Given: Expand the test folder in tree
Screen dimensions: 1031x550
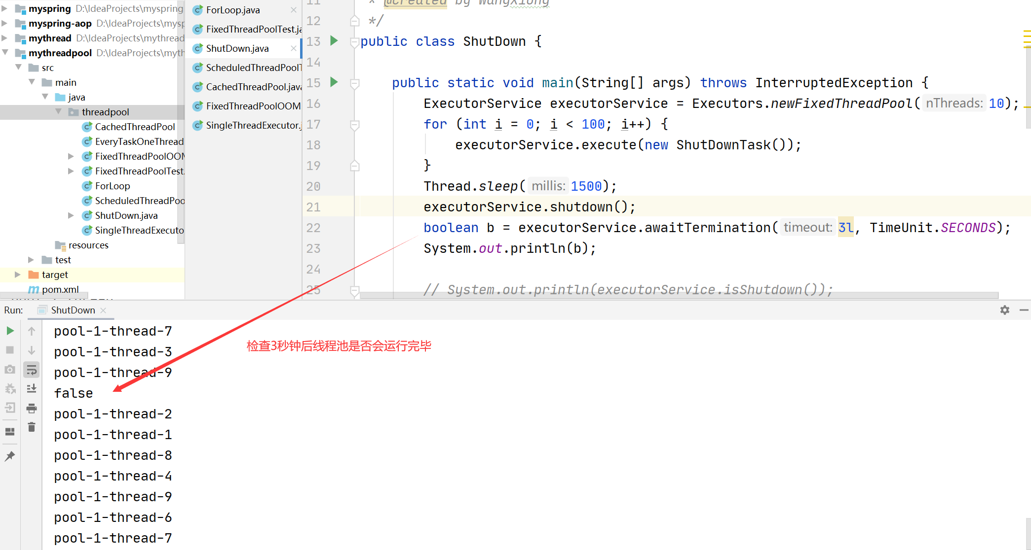Looking at the screenshot, I should coord(31,260).
